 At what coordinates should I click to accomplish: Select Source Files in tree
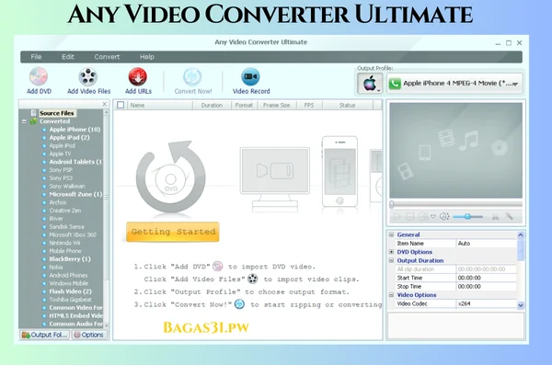point(57,113)
